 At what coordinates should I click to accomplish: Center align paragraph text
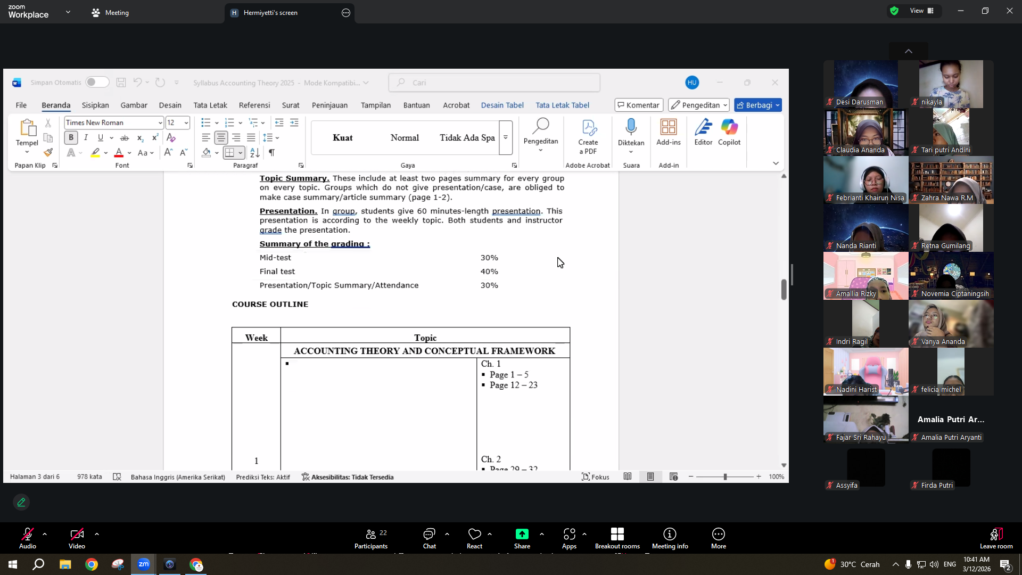pos(221,137)
